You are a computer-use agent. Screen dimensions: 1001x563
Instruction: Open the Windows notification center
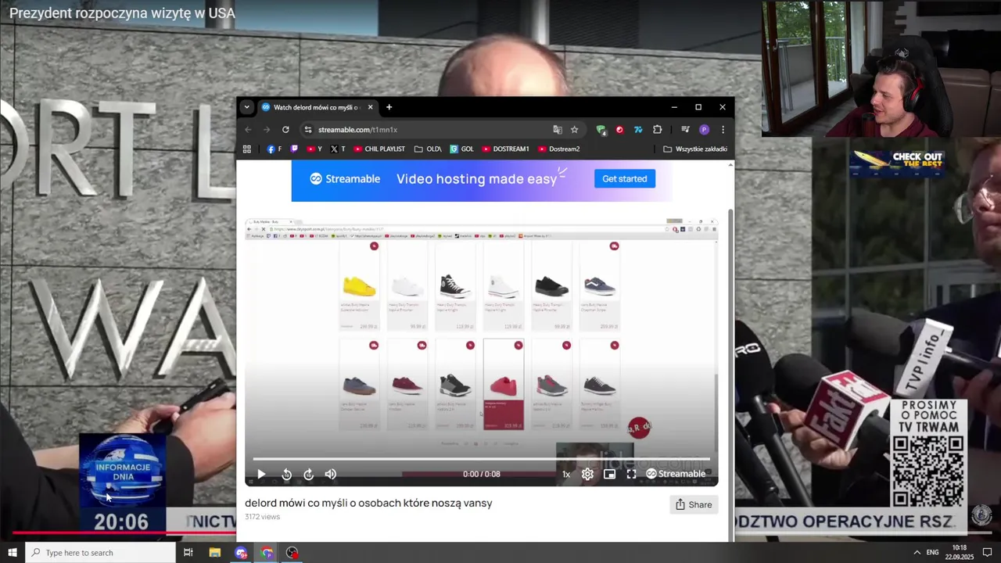coord(988,553)
